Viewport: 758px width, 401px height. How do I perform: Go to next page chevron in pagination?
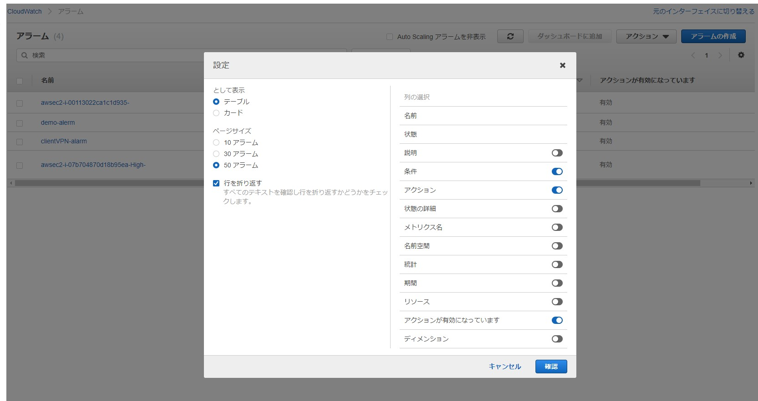coord(720,55)
